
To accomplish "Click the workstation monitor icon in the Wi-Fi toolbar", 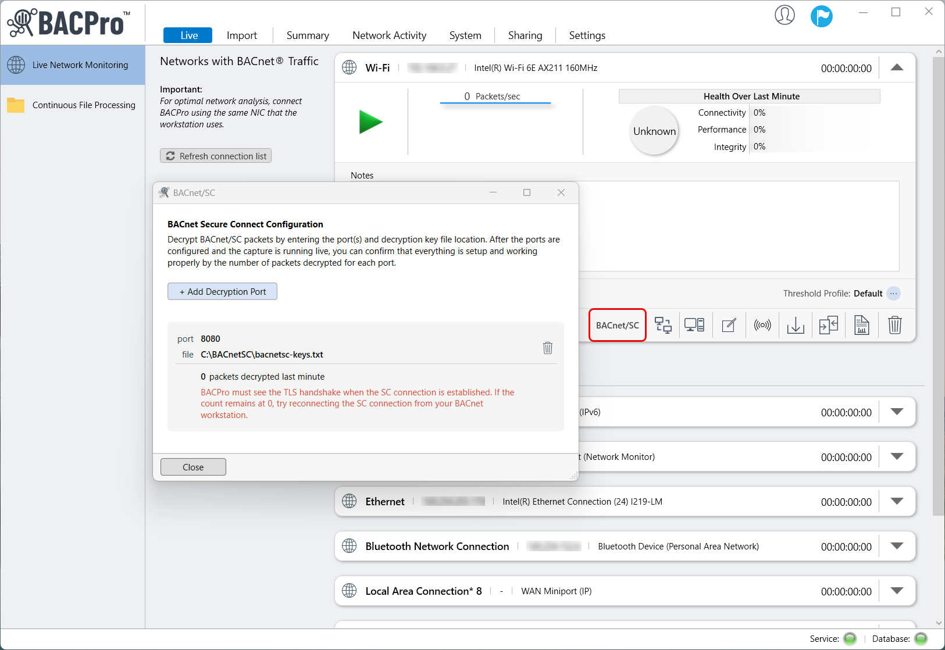I will coord(694,325).
